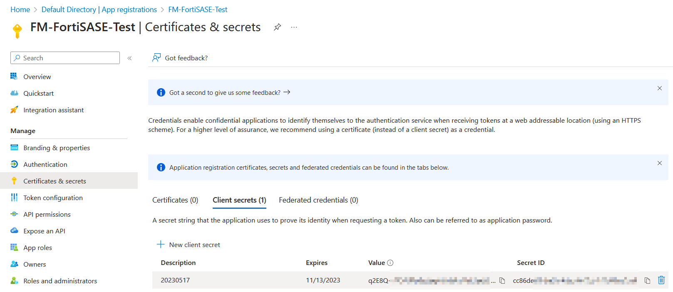Open the App roles section
Screen dimensions: 673x292
coord(37,247)
